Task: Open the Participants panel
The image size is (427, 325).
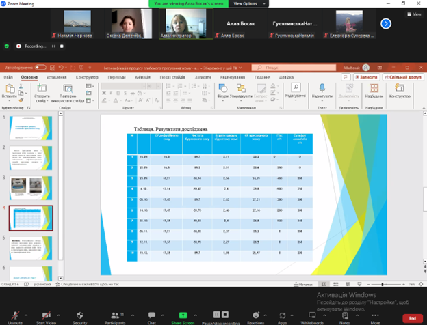Action: coord(115,315)
